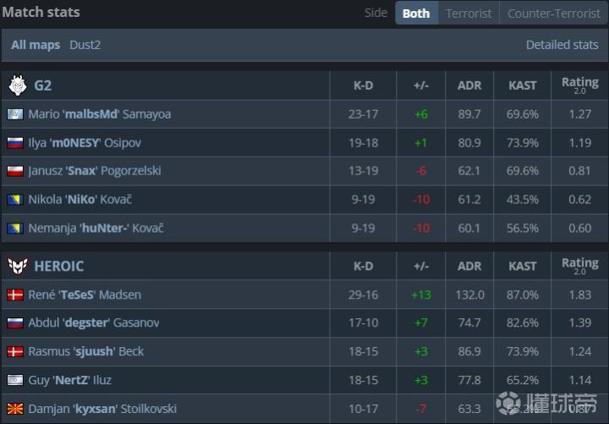
Task: Open the All maps tab
Action: [x=36, y=45]
